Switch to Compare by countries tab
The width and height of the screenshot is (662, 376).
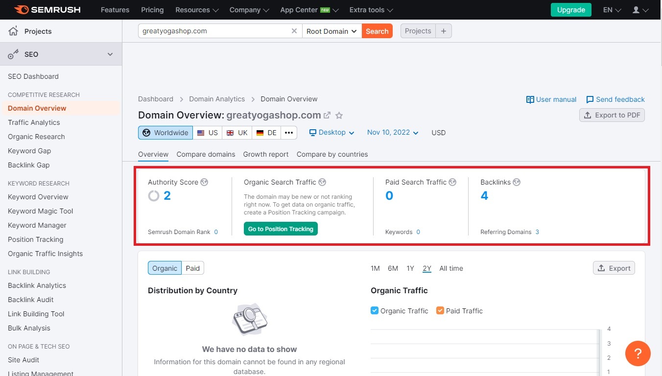coord(332,154)
